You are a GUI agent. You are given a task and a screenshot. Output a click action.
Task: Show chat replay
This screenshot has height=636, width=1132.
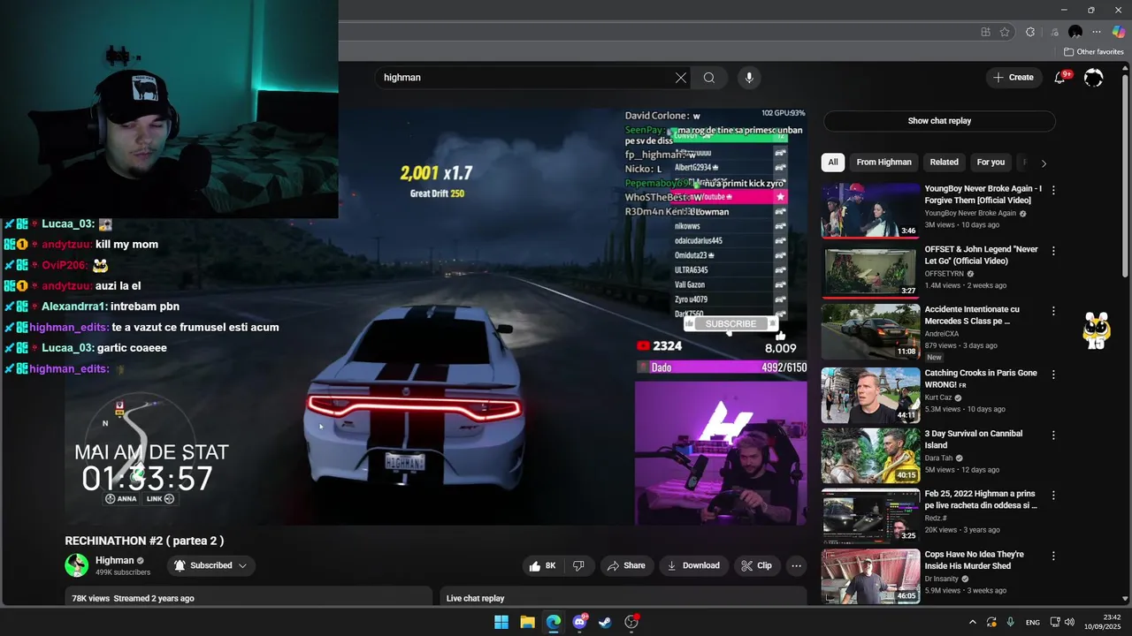pos(939,121)
